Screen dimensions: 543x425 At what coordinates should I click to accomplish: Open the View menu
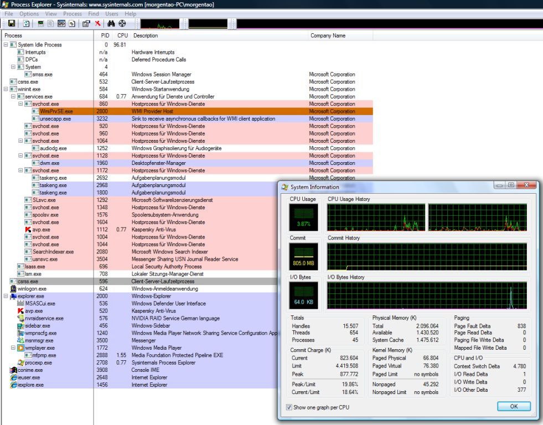coord(51,14)
